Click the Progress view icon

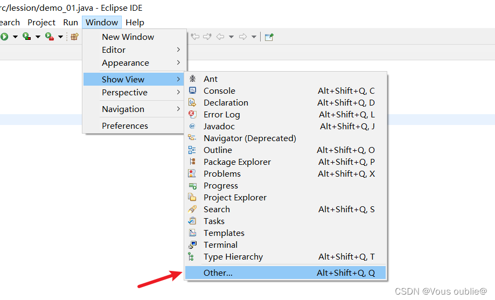[192, 186]
